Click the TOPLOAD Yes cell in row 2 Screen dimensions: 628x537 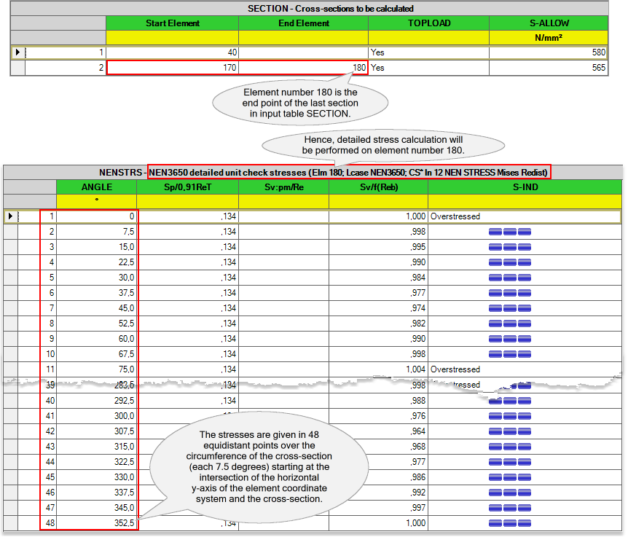pos(428,68)
